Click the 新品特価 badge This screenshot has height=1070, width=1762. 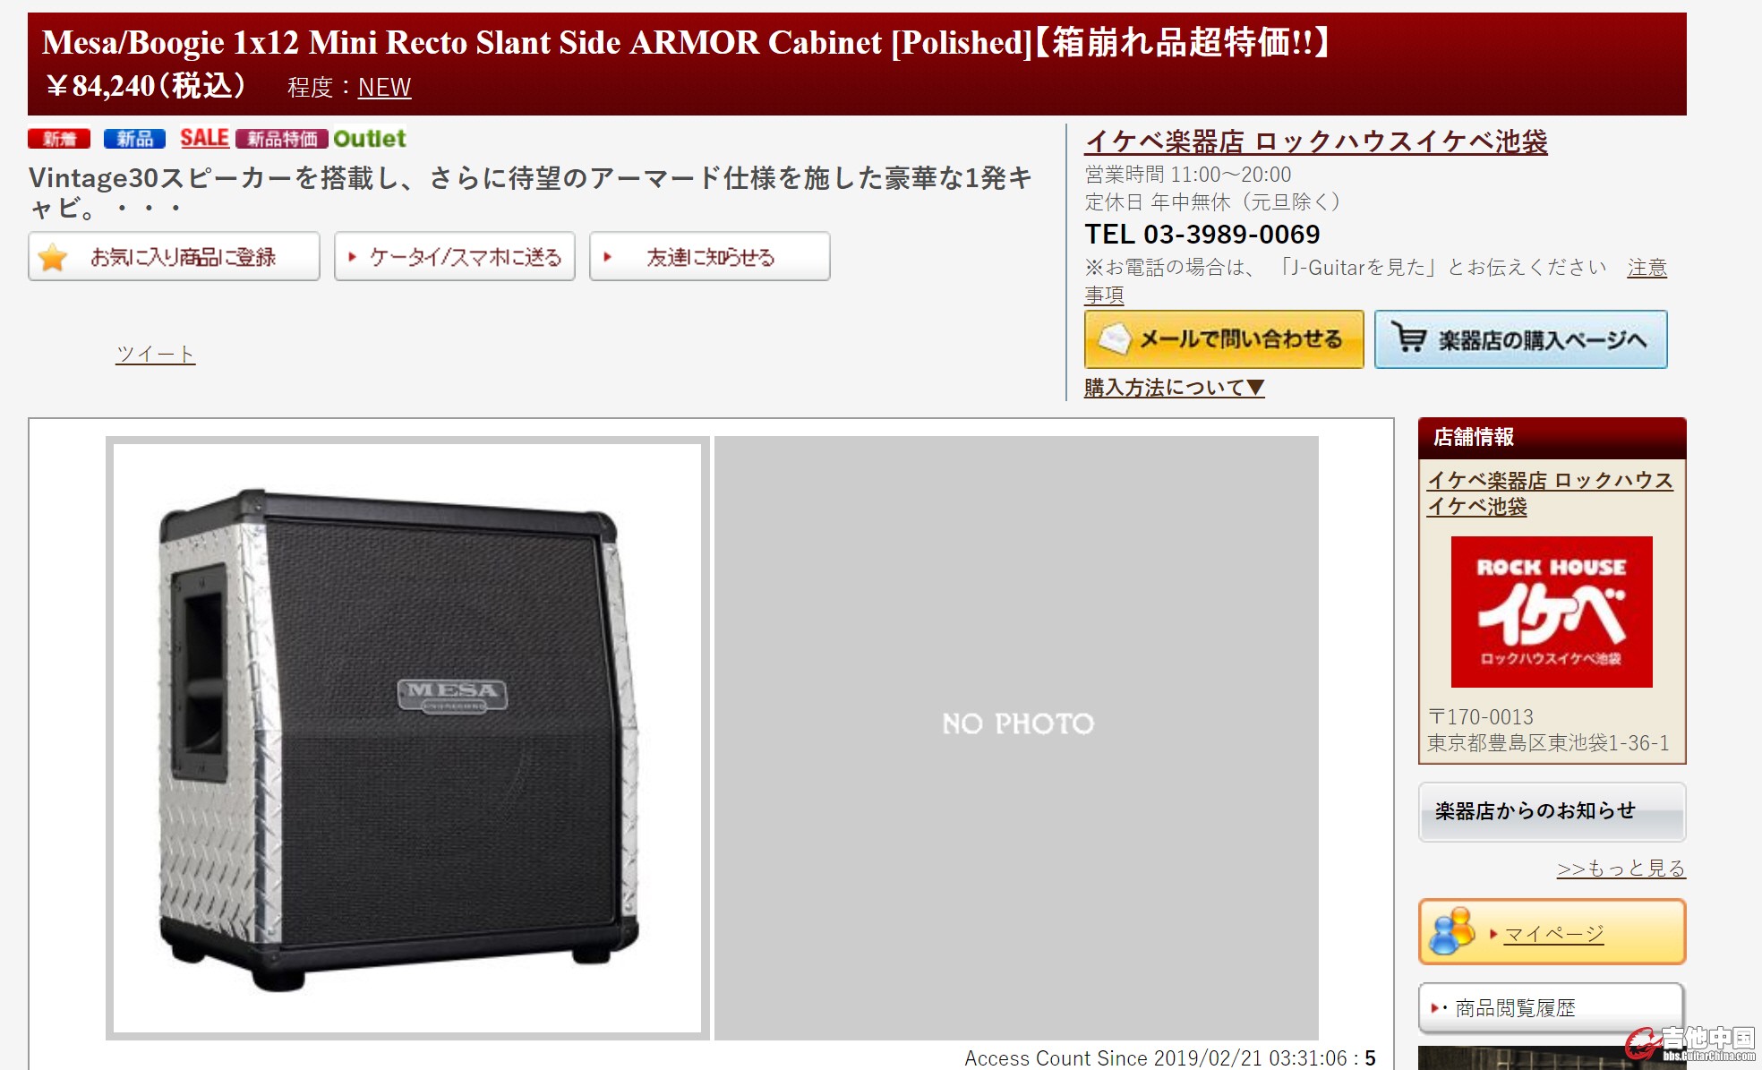[x=282, y=139]
